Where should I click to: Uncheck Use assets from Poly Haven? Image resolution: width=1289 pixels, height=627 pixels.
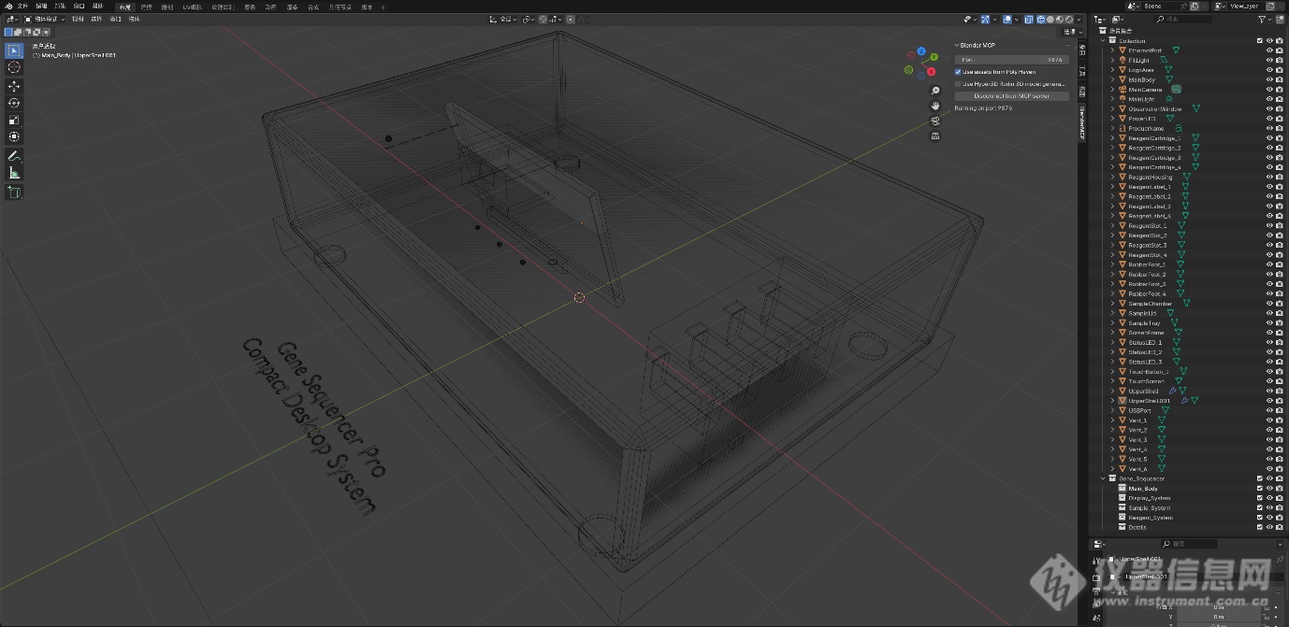958,71
